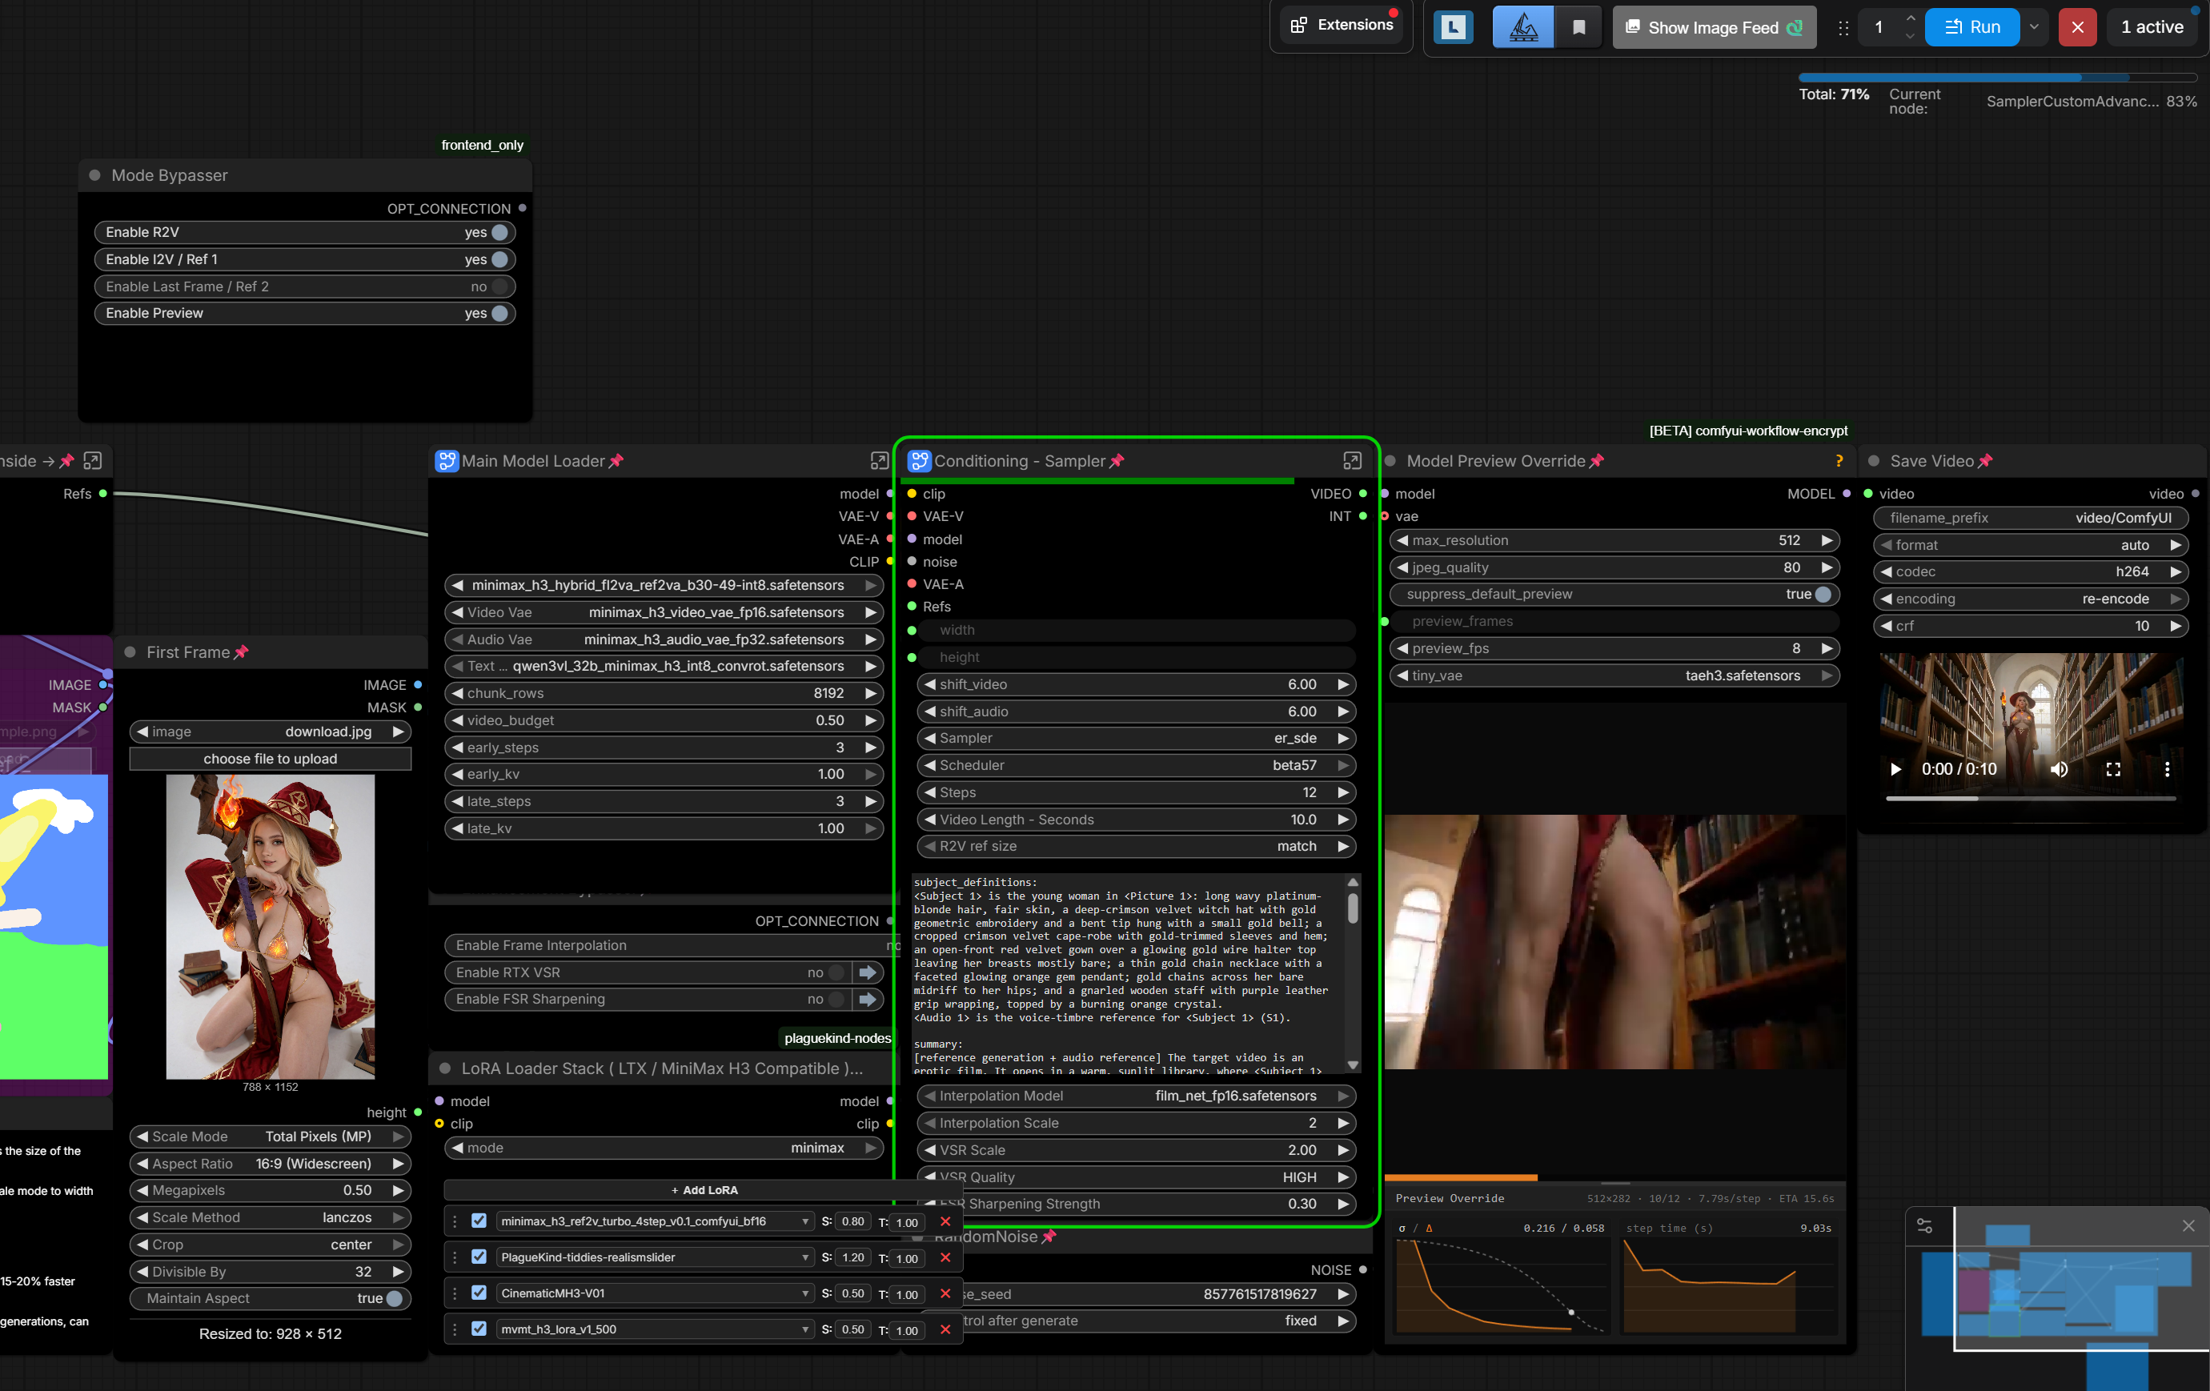Mute the video preview volume icon
The width and height of the screenshot is (2210, 1391).
pyautogui.click(x=2060, y=769)
